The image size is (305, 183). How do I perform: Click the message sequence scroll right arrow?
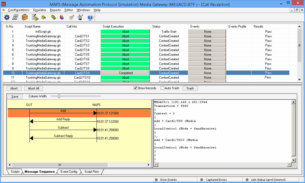coord(148,165)
